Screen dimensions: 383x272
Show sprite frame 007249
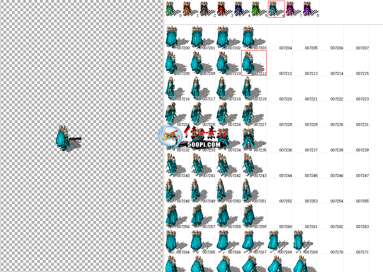(203, 191)
